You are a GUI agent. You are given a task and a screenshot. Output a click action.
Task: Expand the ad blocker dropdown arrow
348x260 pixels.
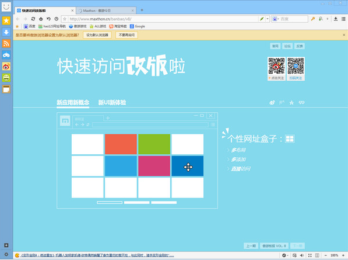[x=288, y=255]
